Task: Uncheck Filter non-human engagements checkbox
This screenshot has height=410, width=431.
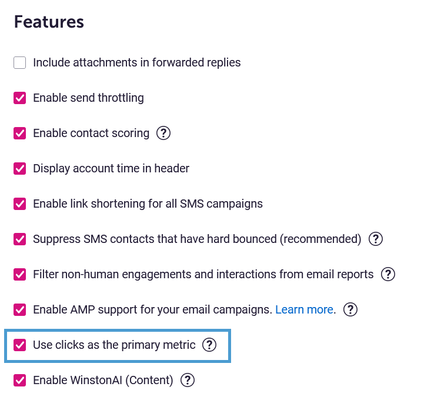Action: [20, 274]
